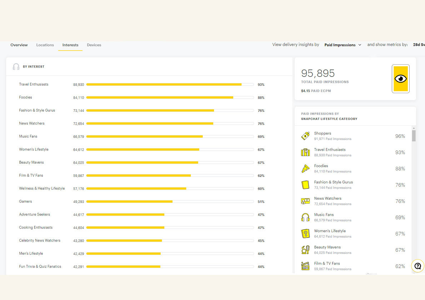Open the Paid Impressions dropdown
425x300 pixels.
342,45
